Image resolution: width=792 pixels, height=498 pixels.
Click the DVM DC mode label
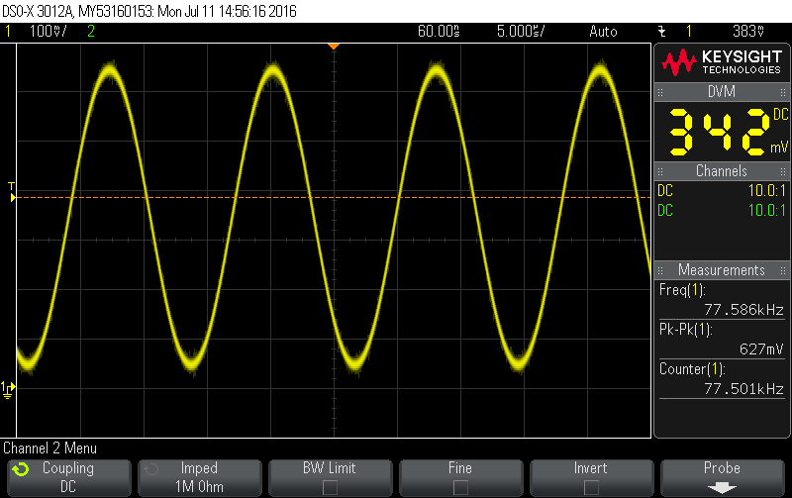point(780,114)
